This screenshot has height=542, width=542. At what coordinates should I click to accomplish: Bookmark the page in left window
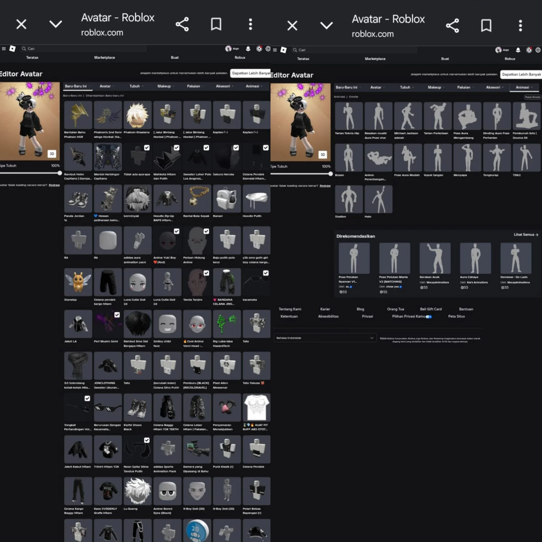216,24
